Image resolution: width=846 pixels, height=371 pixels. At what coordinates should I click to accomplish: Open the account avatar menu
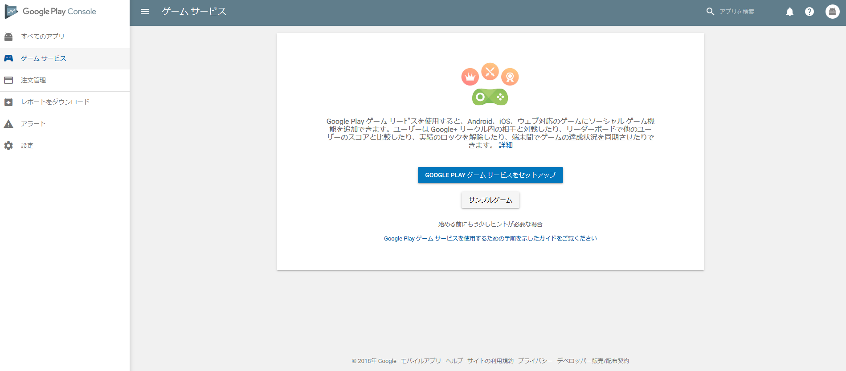coord(832,12)
